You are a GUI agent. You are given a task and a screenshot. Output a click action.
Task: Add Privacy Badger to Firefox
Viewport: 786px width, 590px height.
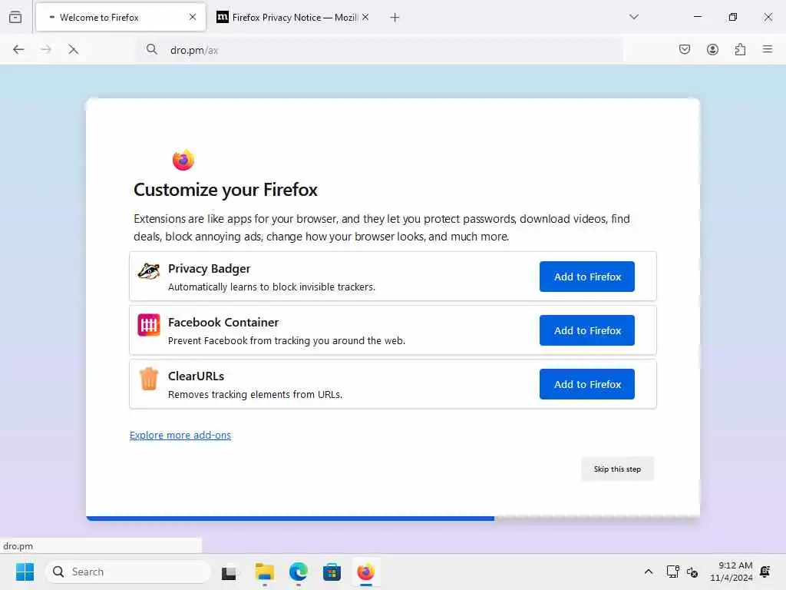587,277
